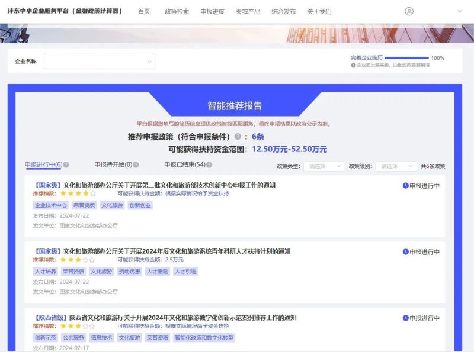
Task: Click the question icon beside 申报进行中 tab
Action: tap(66, 165)
